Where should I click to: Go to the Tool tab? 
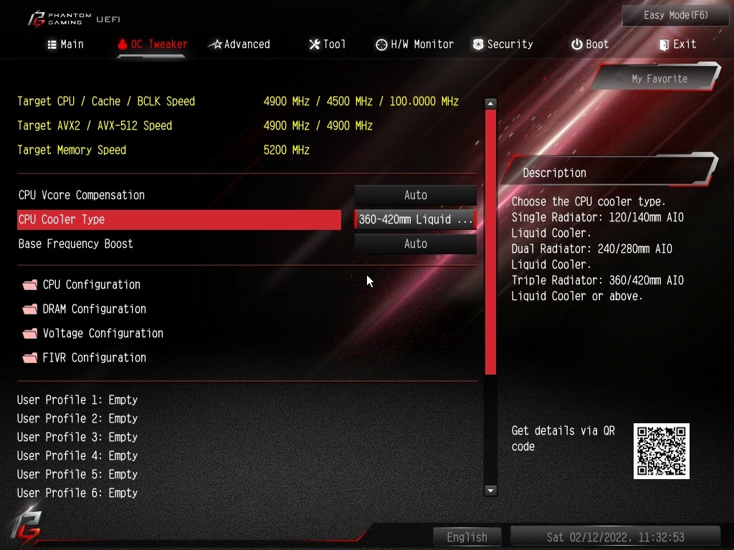pyautogui.click(x=328, y=44)
